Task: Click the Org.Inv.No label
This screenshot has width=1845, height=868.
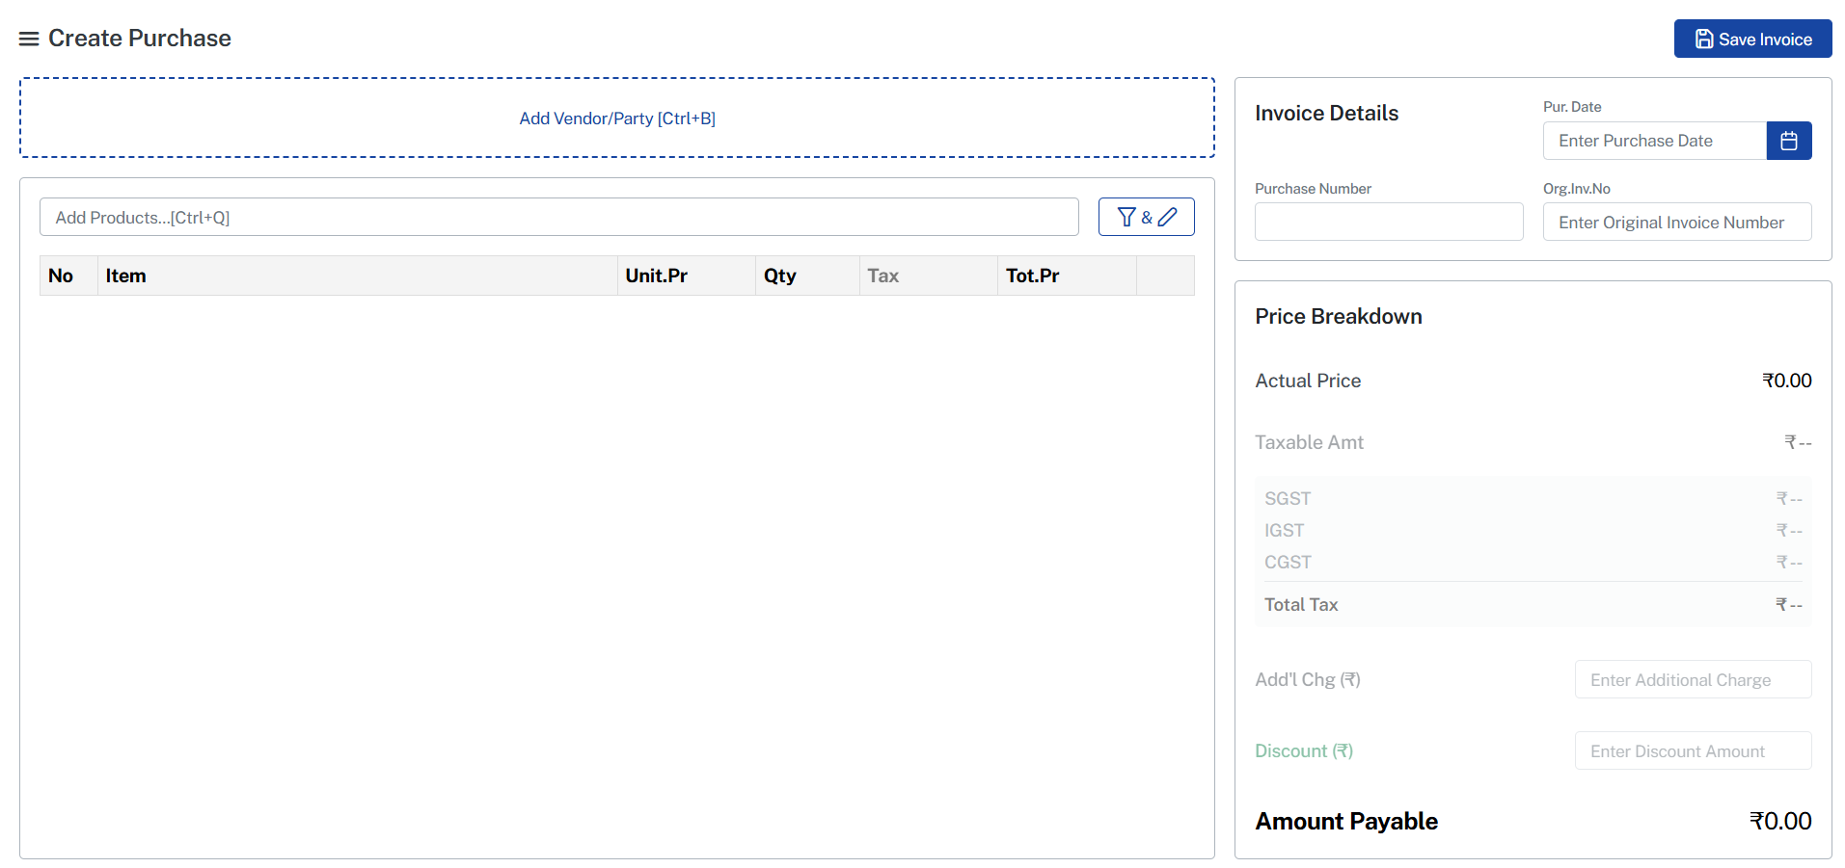Action: tap(1577, 189)
